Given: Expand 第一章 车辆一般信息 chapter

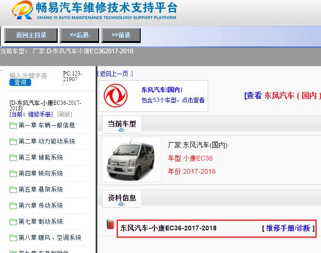Looking at the screenshot, I should 47,125.
